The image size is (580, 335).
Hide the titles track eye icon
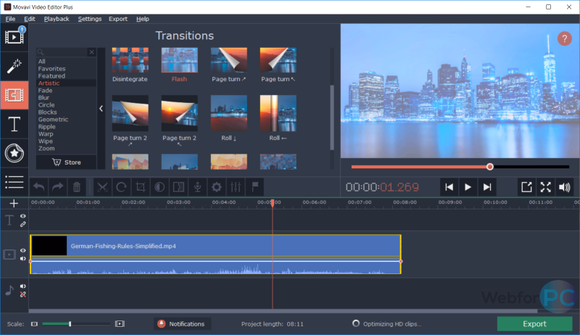tap(23, 216)
